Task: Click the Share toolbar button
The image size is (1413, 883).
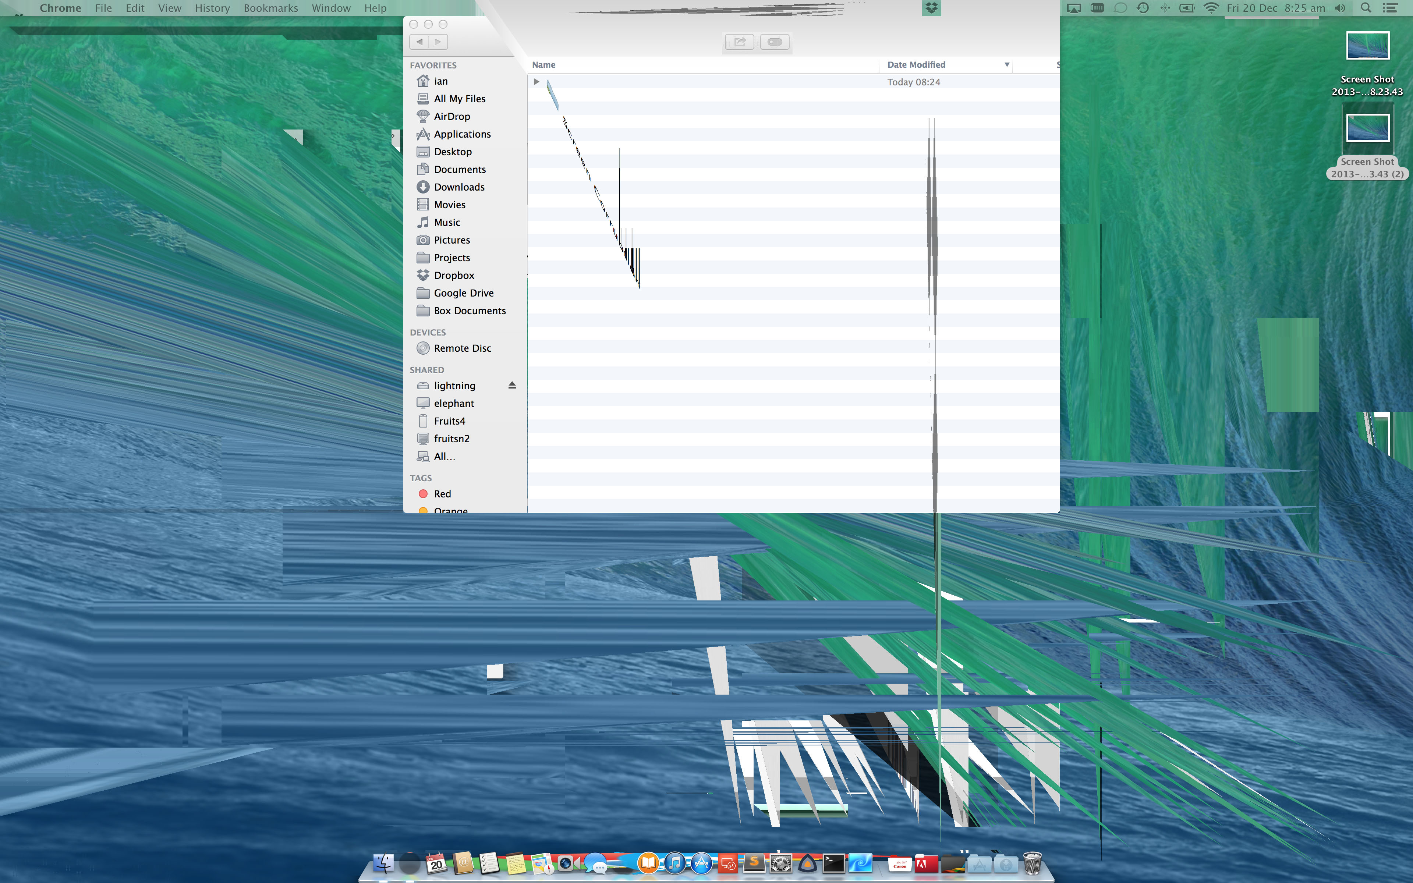Action: [x=739, y=42]
